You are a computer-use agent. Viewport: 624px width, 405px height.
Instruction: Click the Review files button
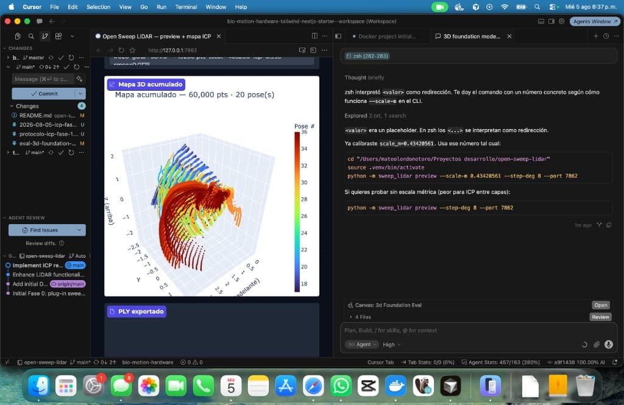pyautogui.click(x=600, y=317)
